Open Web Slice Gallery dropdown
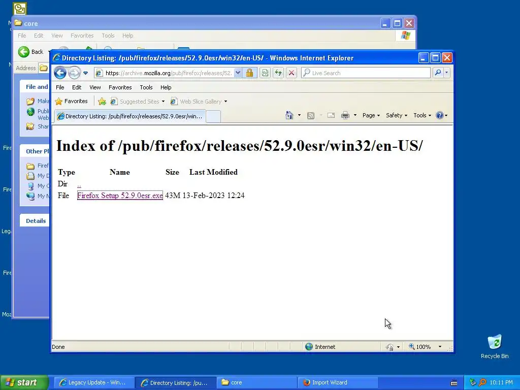 point(199,102)
